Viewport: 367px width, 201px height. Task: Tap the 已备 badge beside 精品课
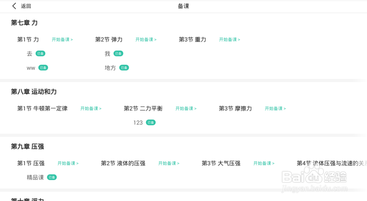[x=52, y=178]
